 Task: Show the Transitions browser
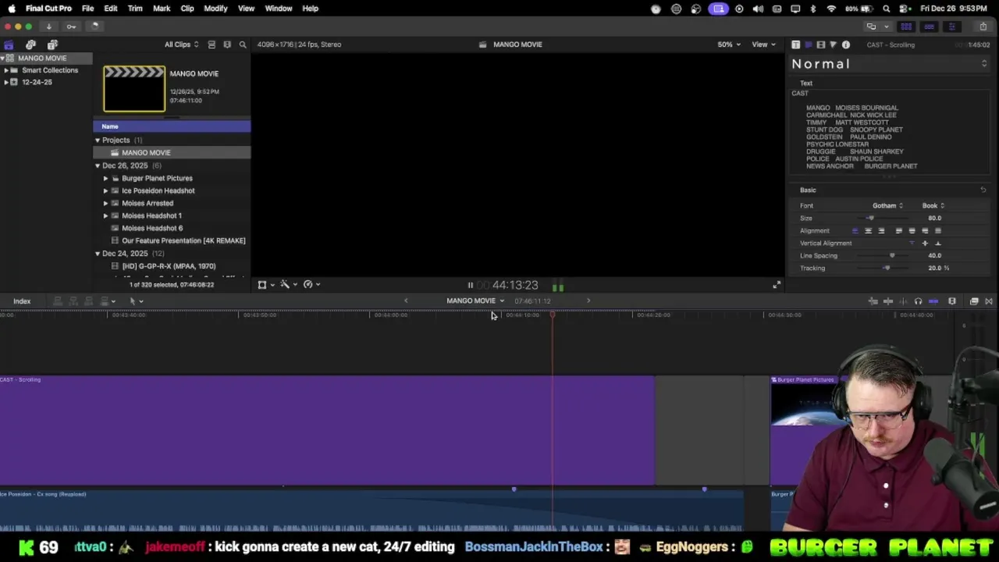(989, 301)
